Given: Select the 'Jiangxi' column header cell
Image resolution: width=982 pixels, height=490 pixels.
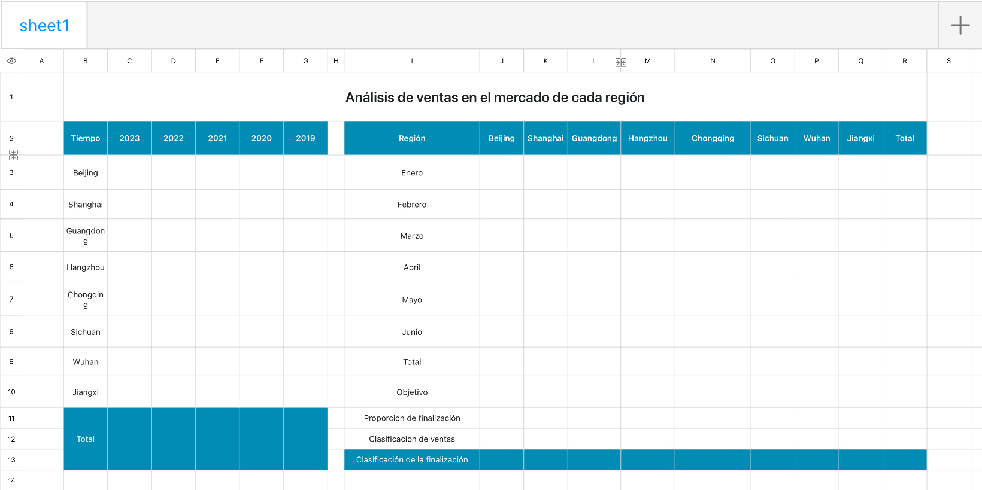Looking at the screenshot, I should click(860, 138).
